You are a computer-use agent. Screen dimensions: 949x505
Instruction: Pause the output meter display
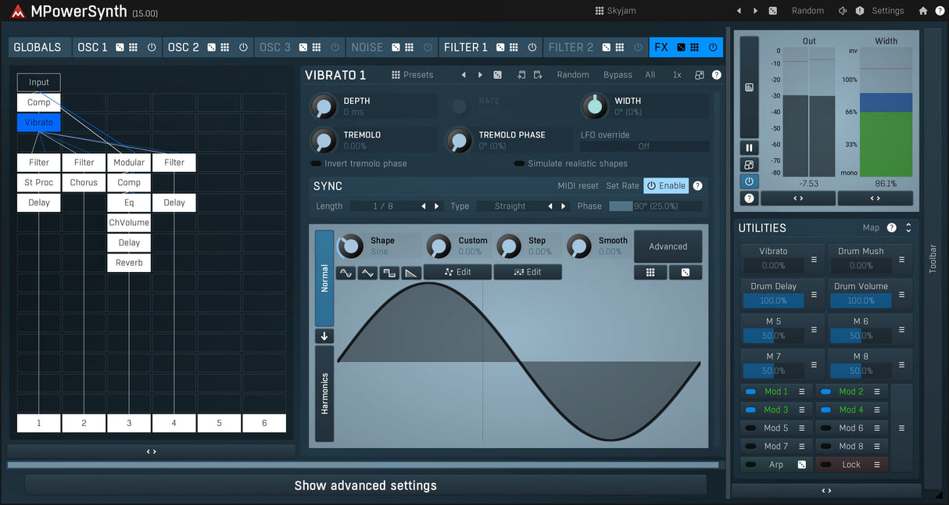749,148
